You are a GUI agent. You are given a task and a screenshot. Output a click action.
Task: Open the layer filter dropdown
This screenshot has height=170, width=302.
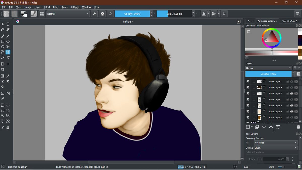tap(297, 68)
